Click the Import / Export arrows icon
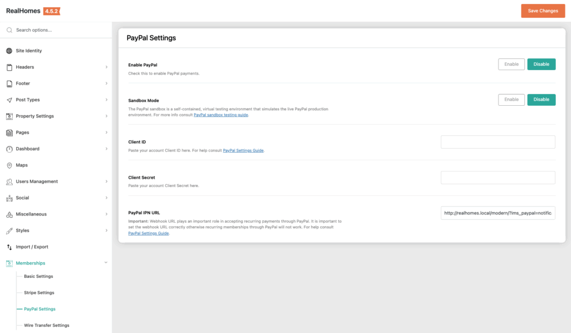Viewport: 571px width, 333px height. pos(9,247)
